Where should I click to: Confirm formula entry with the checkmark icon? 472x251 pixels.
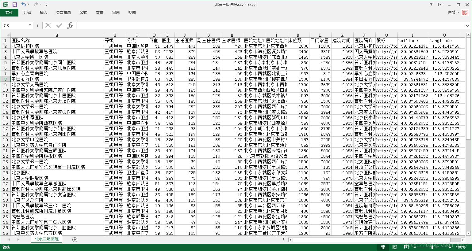pyautogui.click(x=59, y=26)
